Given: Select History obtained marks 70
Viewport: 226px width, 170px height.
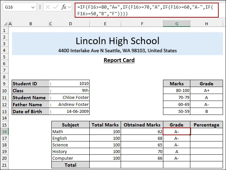Looking at the screenshot, I should pos(142,151).
